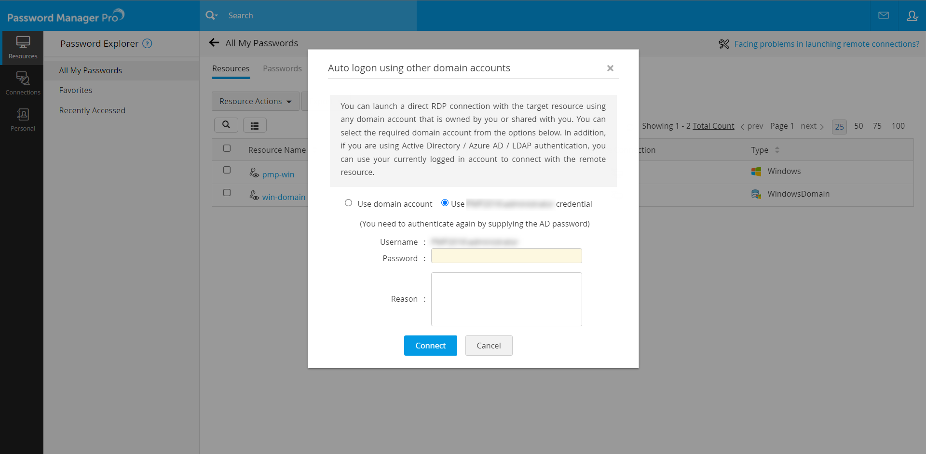Select Favorites in the Password Explorer
The height and width of the screenshot is (454, 926).
point(76,90)
